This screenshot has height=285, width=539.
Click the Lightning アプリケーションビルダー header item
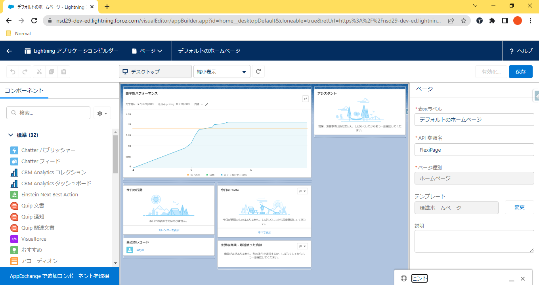pos(71,51)
